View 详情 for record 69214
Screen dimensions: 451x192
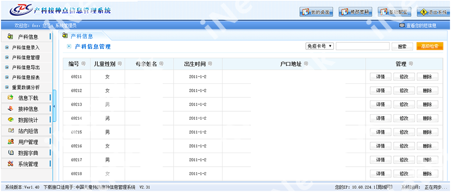[x=380, y=118]
